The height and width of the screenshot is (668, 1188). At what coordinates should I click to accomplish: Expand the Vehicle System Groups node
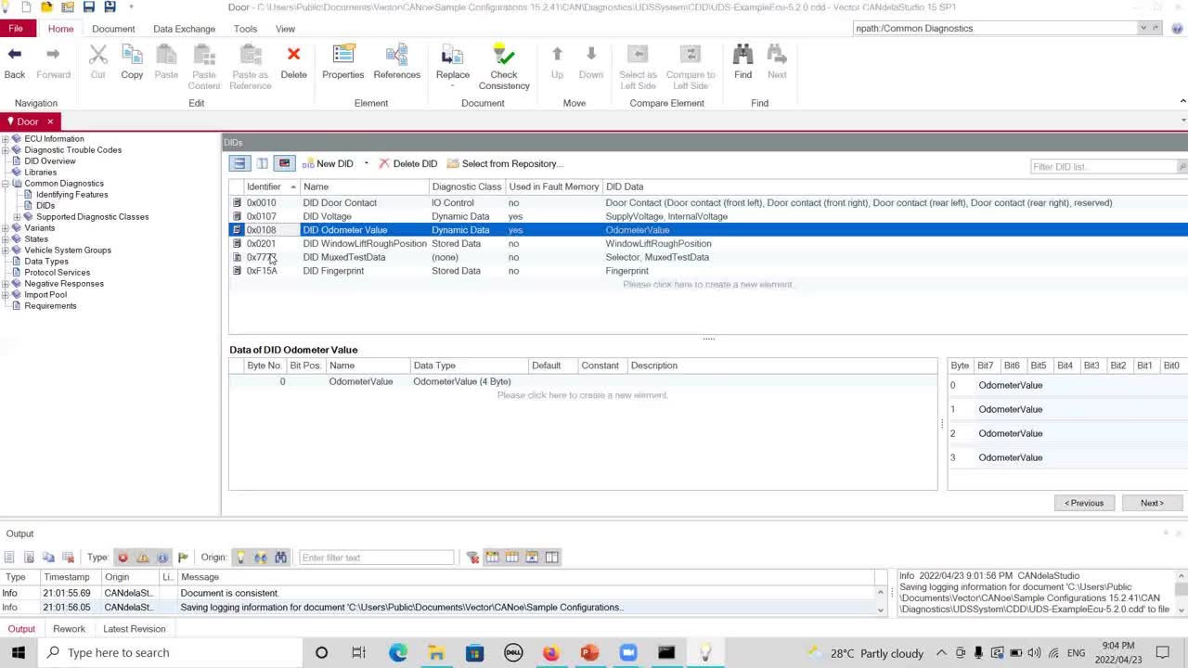click(x=6, y=250)
